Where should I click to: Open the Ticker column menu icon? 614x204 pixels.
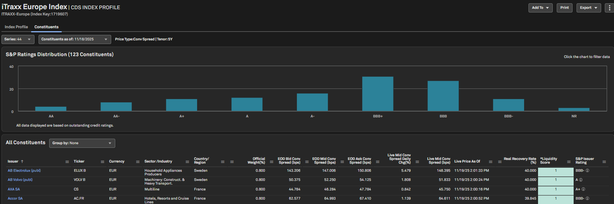[102, 162]
